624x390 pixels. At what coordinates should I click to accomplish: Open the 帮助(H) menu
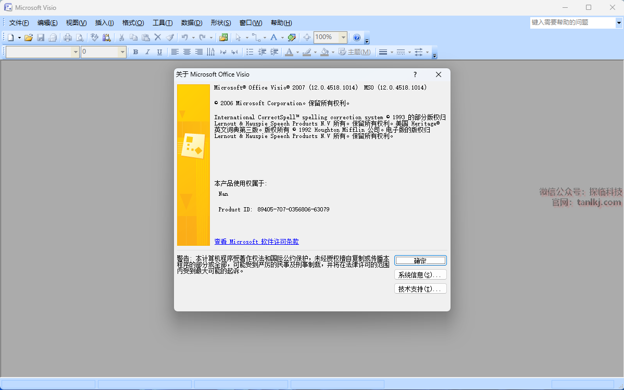point(281,23)
